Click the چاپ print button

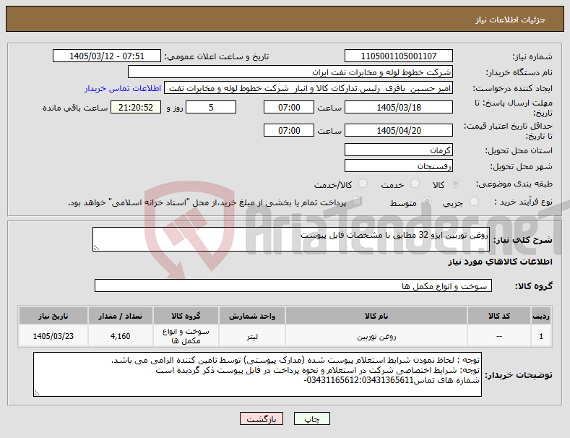(312, 419)
